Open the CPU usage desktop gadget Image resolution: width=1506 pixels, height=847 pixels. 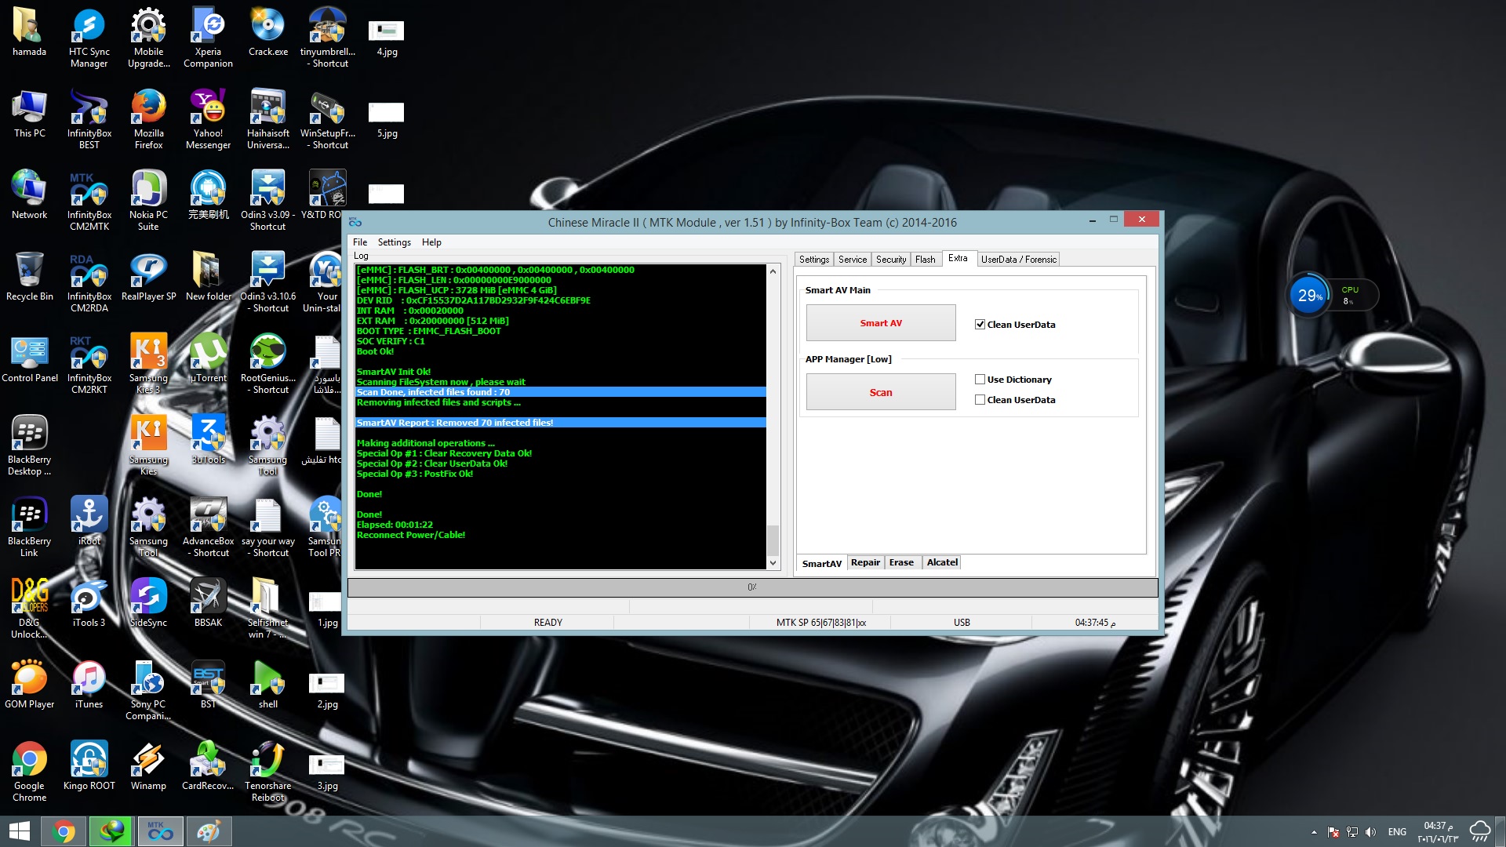tap(1332, 296)
